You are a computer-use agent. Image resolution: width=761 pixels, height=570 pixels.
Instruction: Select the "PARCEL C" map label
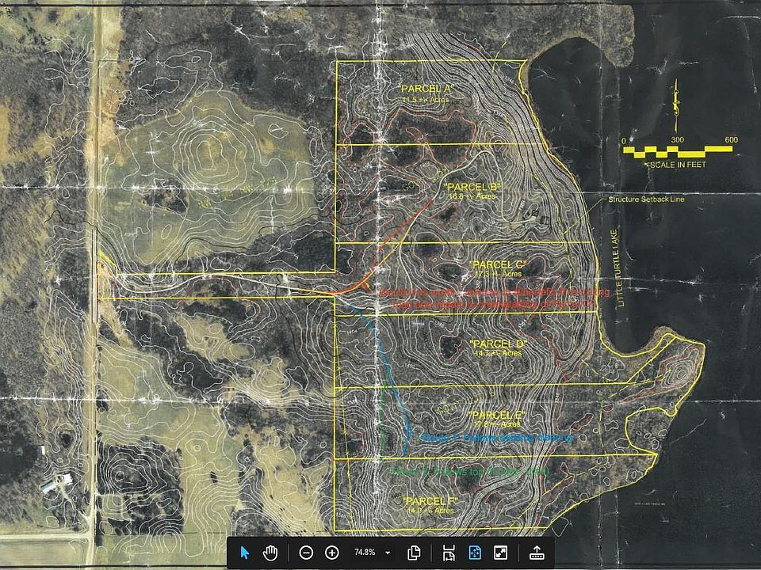click(498, 264)
